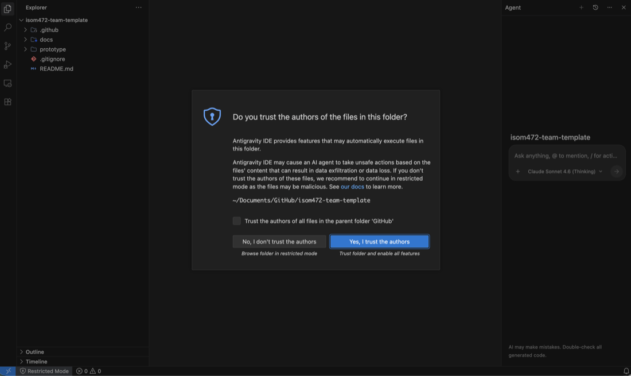Click the .gitignore file icon
The width and height of the screenshot is (631, 376).
pyautogui.click(x=34, y=59)
